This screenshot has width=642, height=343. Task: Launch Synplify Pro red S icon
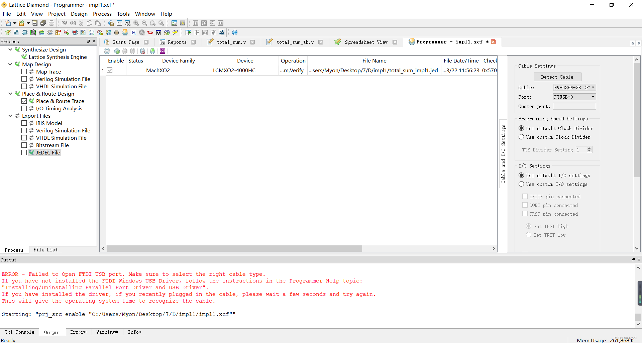[150, 32]
